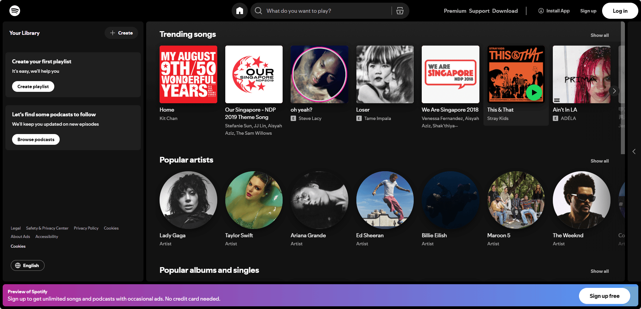Click Sign up in the top bar
This screenshot has width=641, height=309.
(x=588, y=11)
